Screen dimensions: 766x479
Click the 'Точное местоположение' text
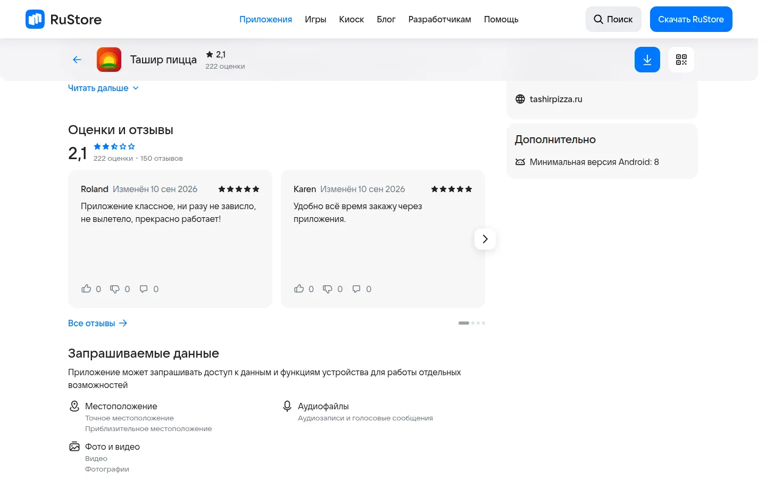pos(129,418)
